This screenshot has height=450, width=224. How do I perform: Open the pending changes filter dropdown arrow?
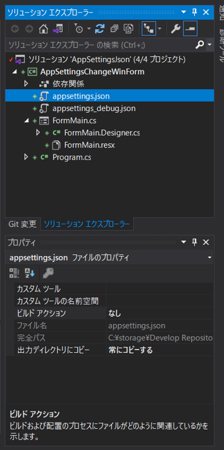(x=89, y=29)
